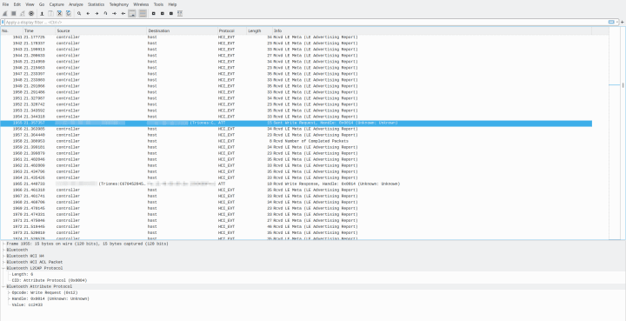Collapse the Bluetooth L2CAP Protocol node
Viewport: 626px width, 321px height.
coord(3,268)
